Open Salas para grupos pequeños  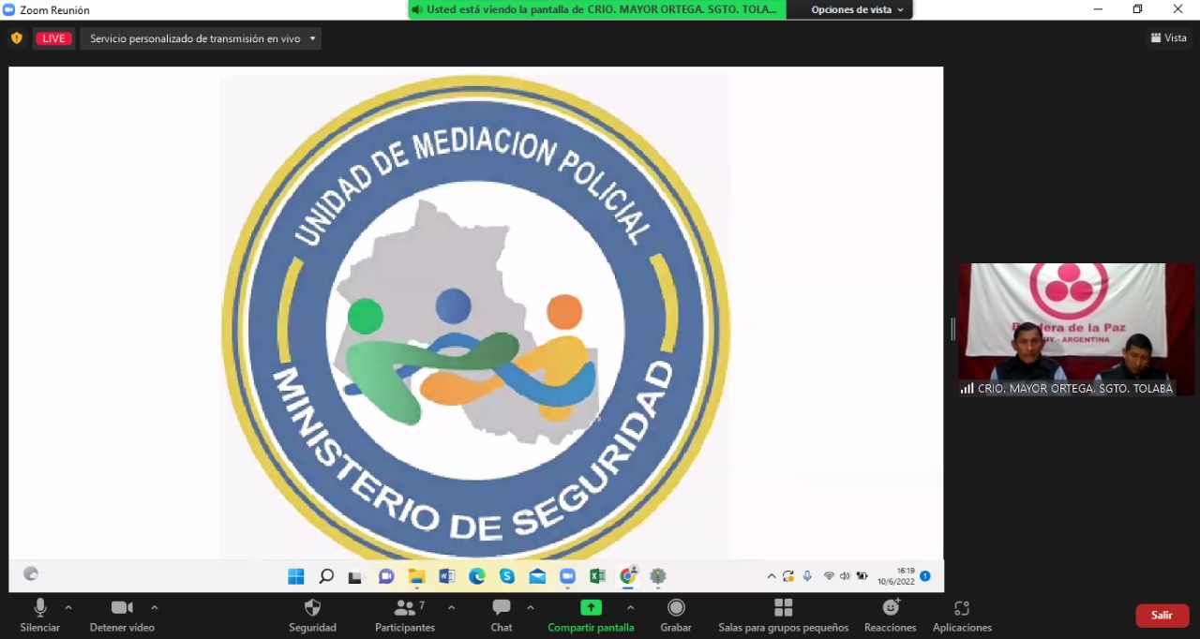point(783,615)
